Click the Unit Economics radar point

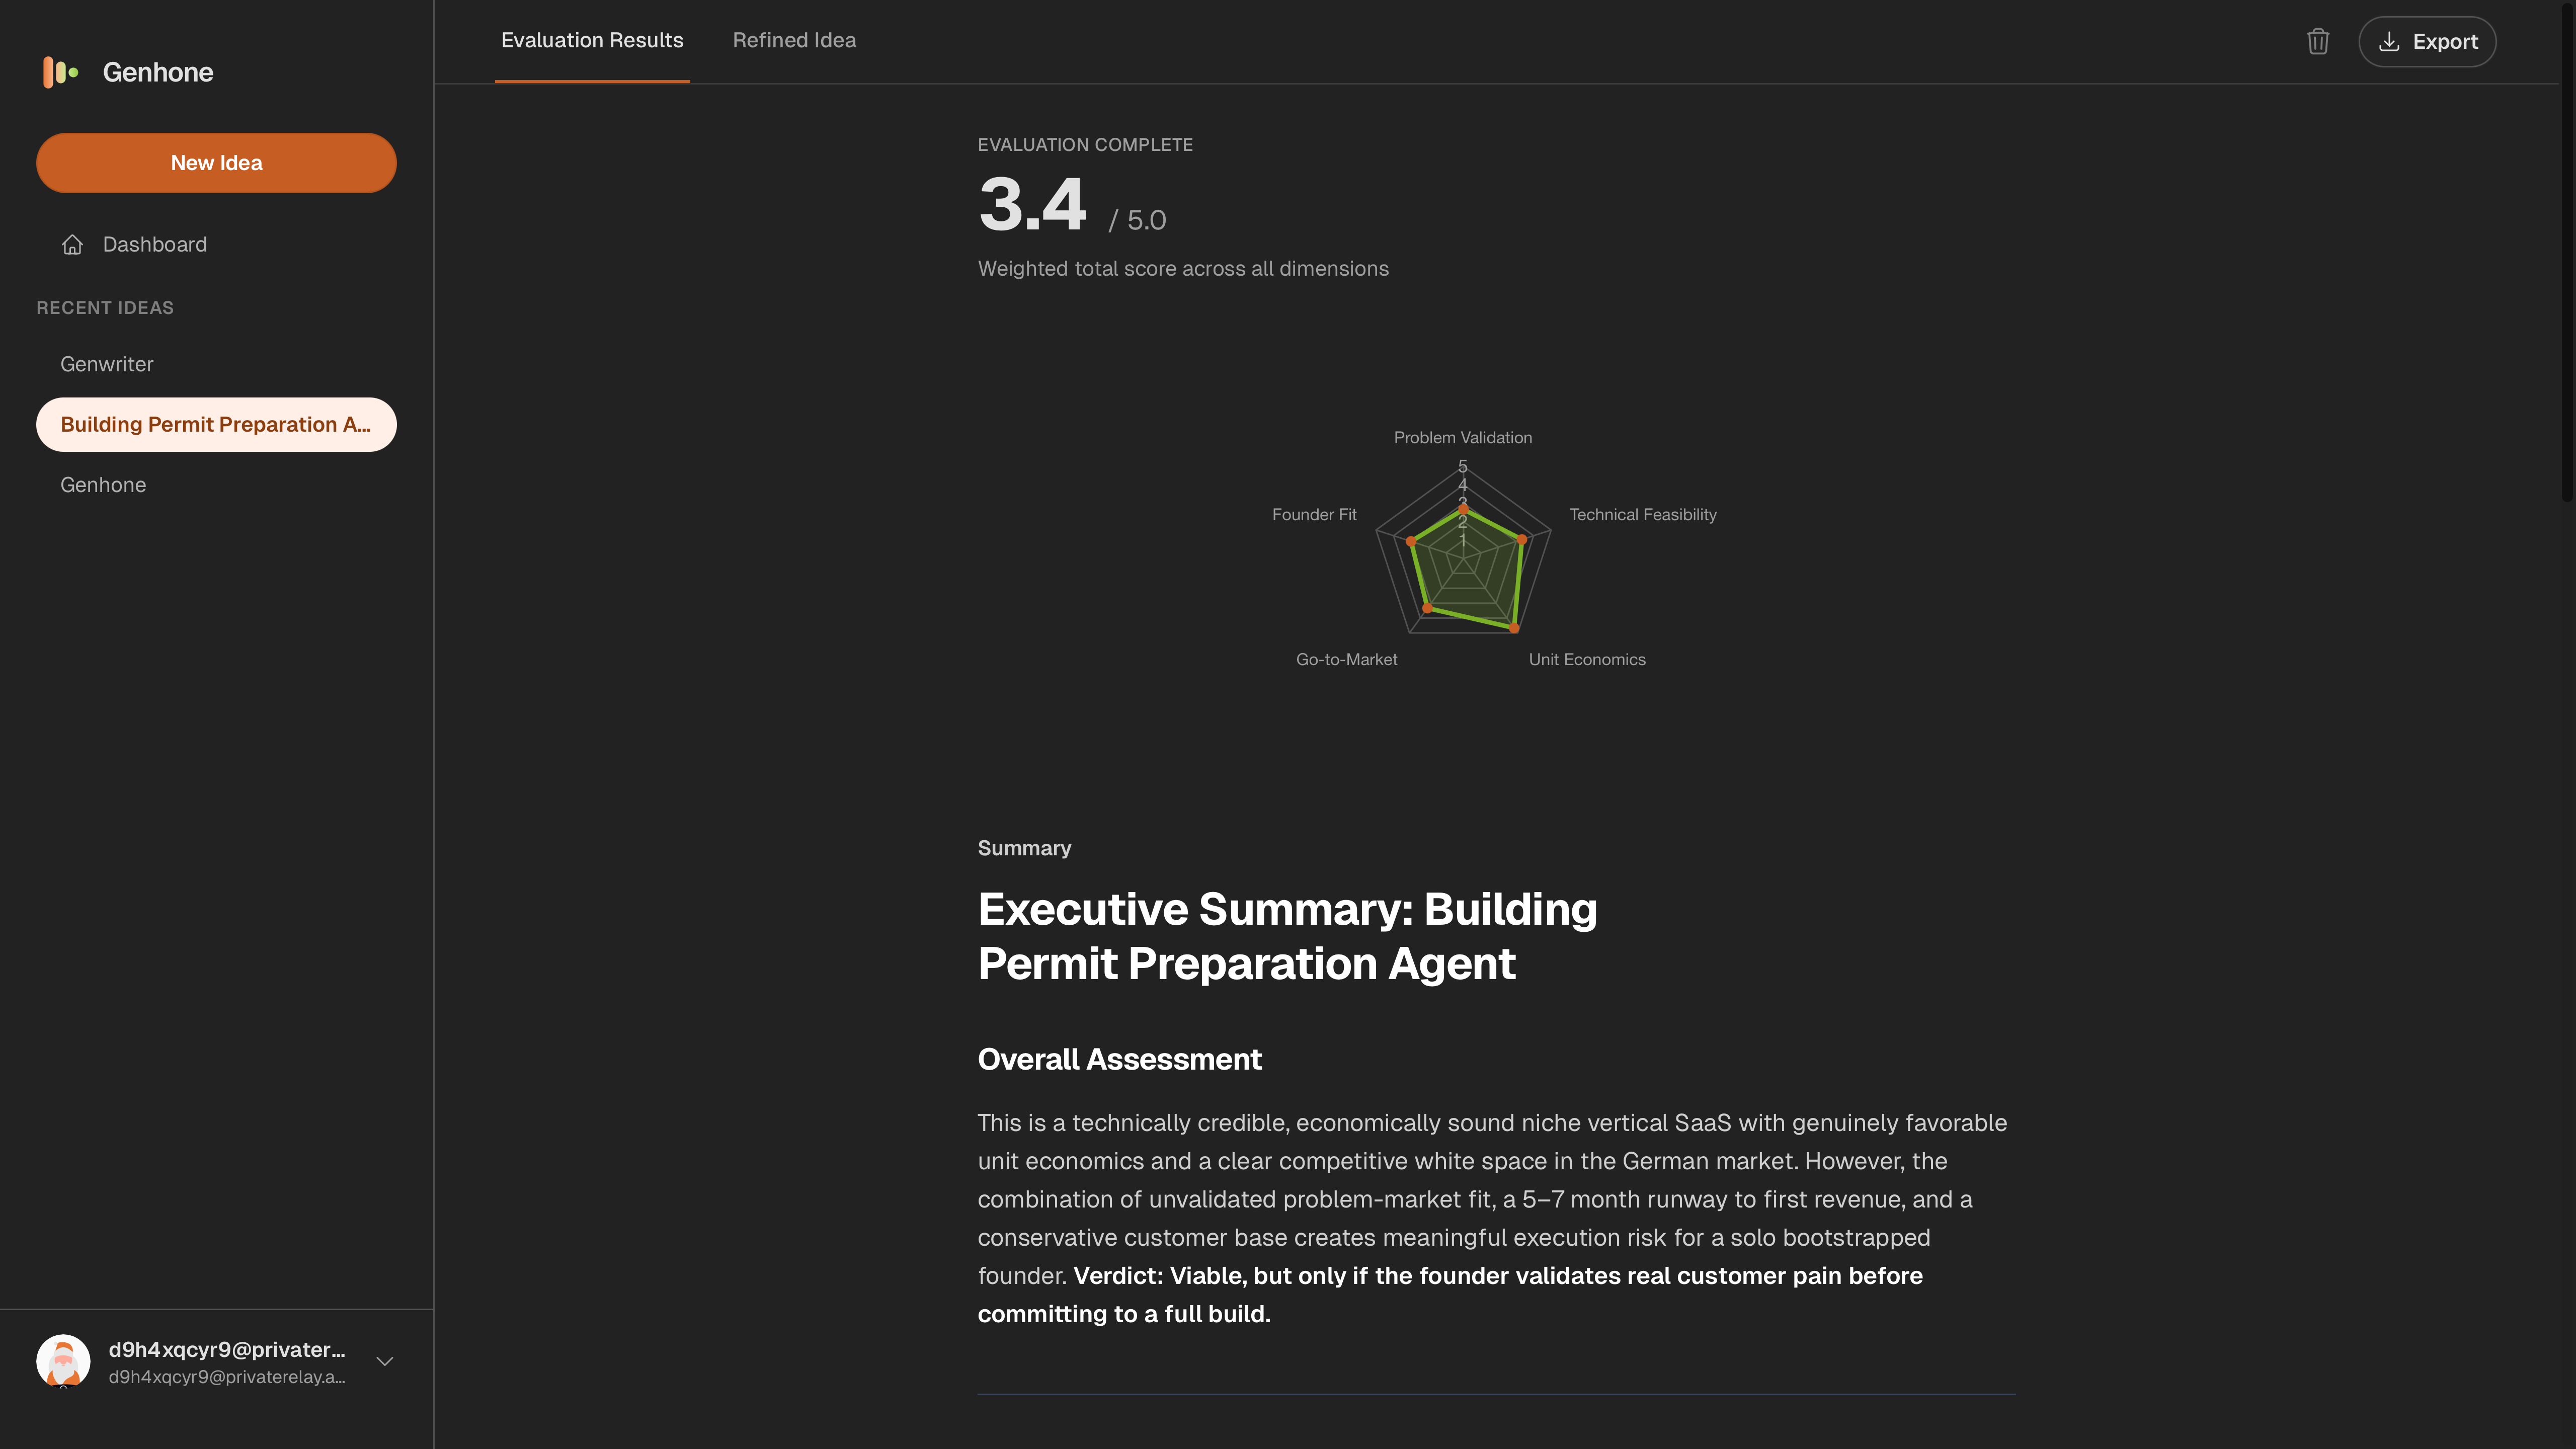pyautogui.click(x=1514, y=628)
